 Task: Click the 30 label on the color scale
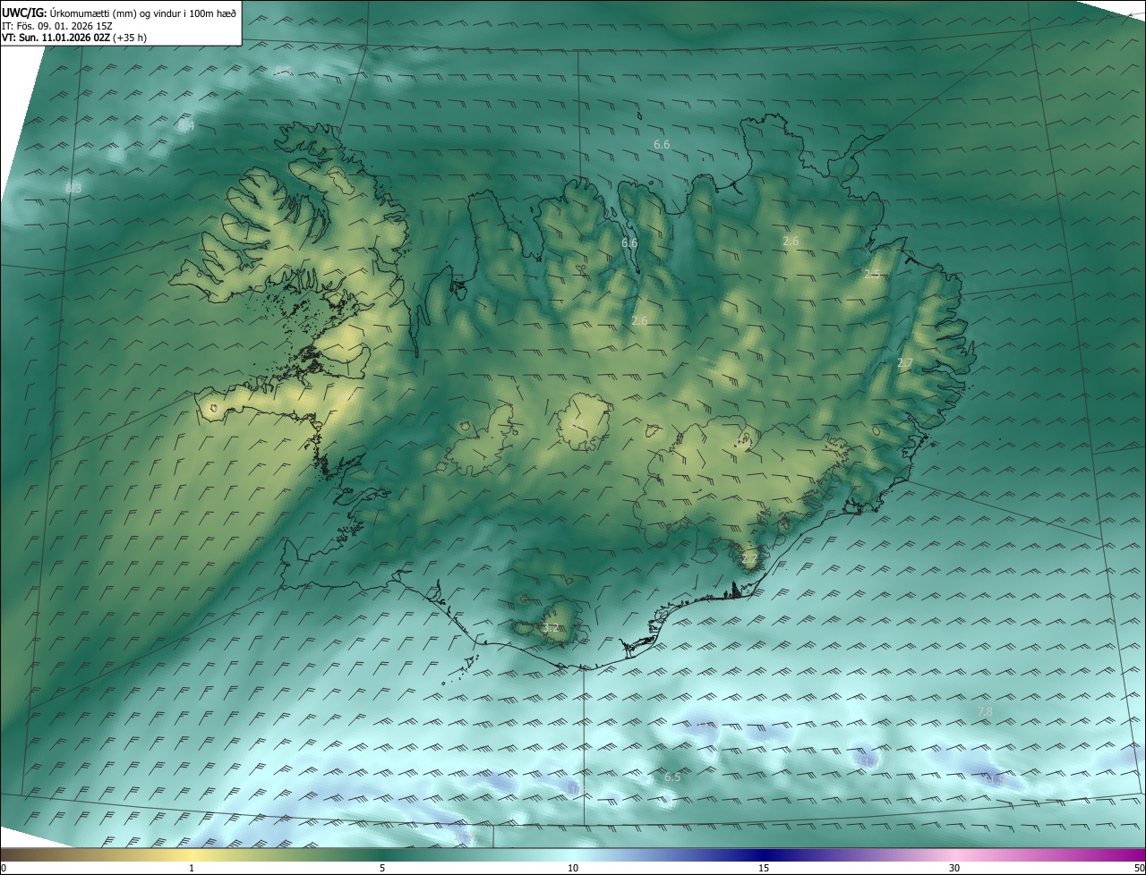[x=954, y=869]
